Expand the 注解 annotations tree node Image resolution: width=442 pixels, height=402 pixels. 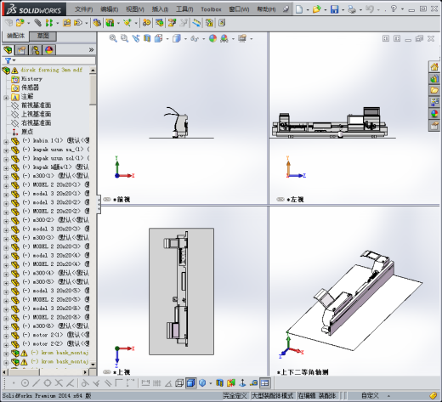(x=6, y=98)
